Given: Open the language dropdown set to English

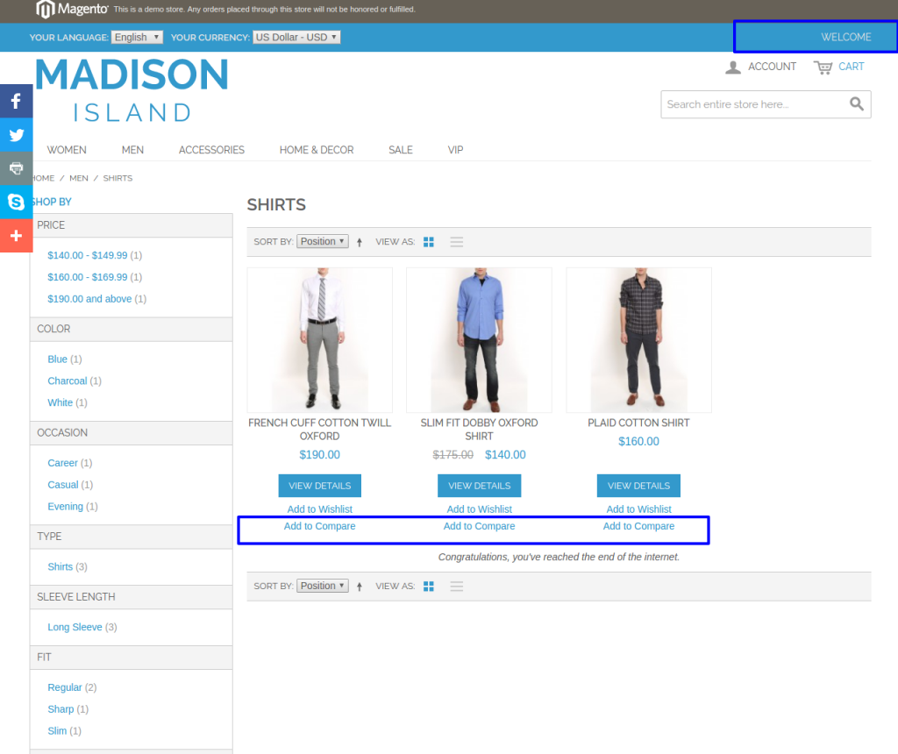Looking at the screenshot, I should point(137,37).
